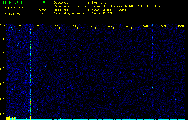
Task: Select the 1.0.0f version label
Action: 42,2
